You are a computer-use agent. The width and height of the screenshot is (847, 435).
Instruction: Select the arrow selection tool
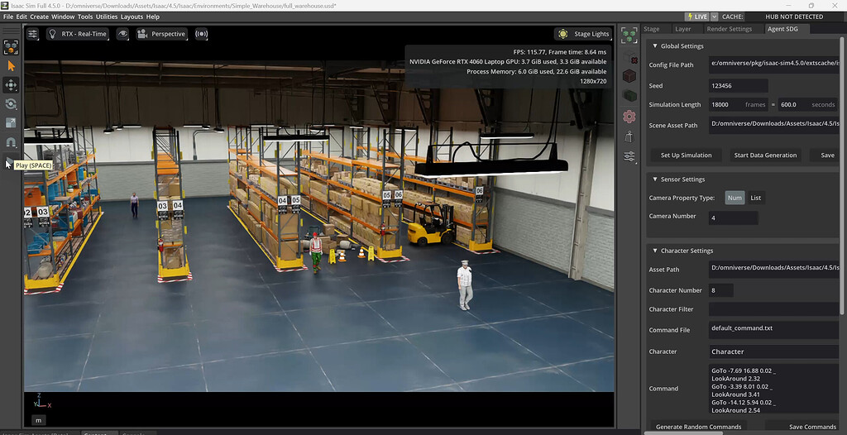pyautogui.click(x=12, y=65)
